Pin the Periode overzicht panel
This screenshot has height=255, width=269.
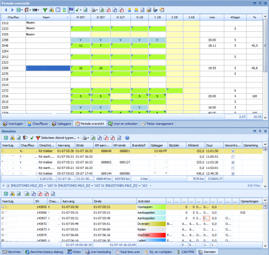click(260, 3)
